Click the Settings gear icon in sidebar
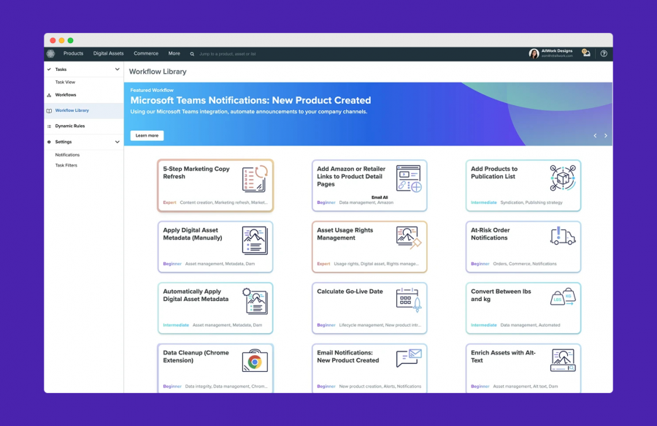This screenshot has height=426, width=657. coord(49,142)
